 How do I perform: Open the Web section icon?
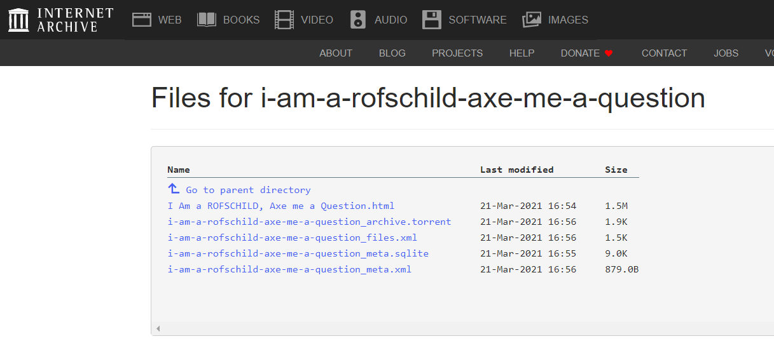coord(141,20)
